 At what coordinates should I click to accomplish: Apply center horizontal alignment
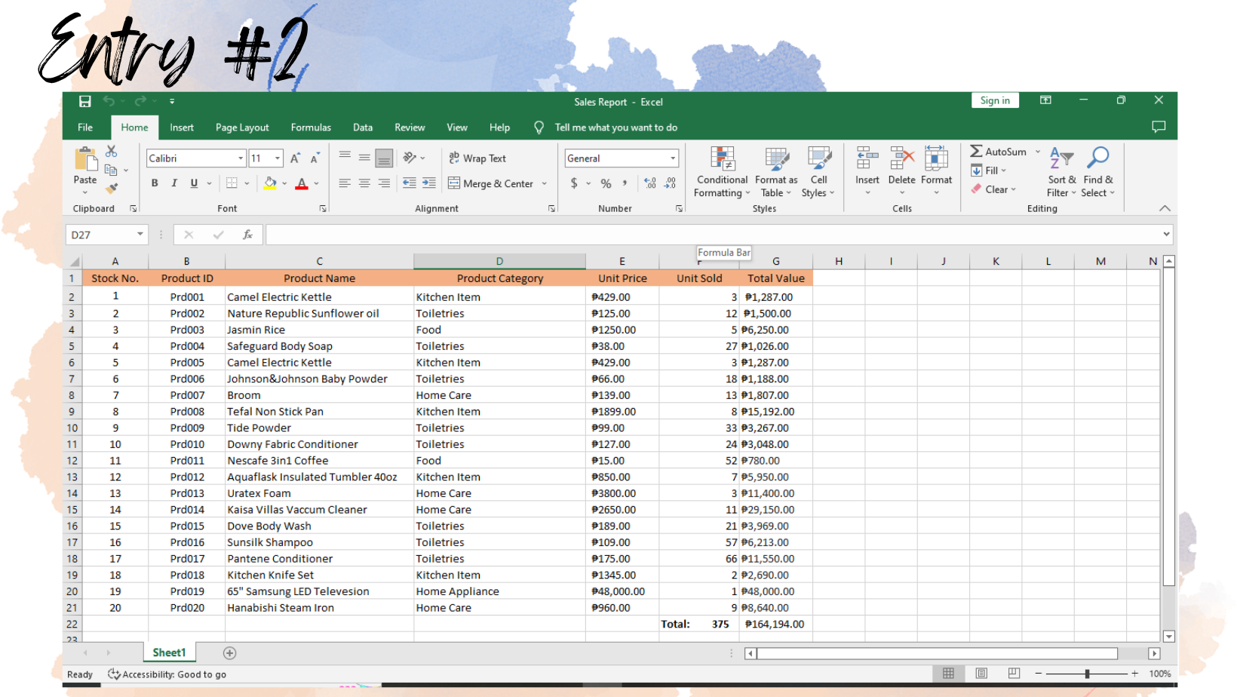pos(364,183)
